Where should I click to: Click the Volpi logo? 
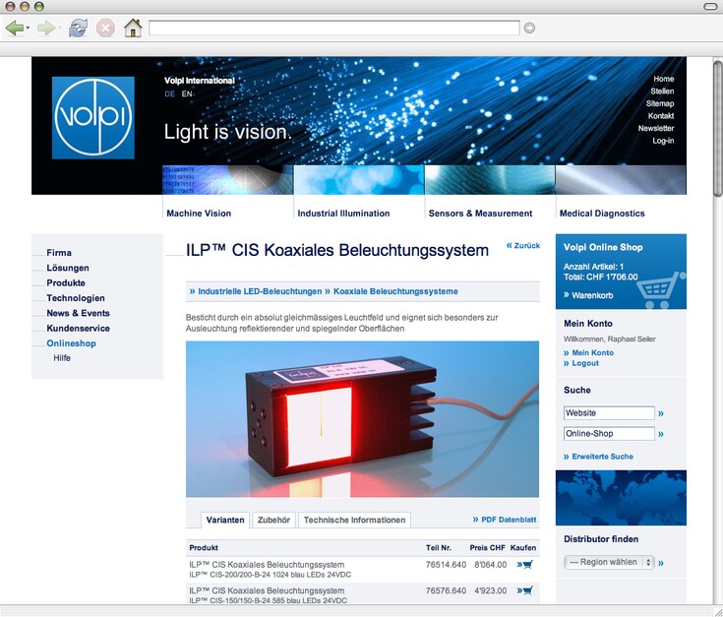point(93,117)
